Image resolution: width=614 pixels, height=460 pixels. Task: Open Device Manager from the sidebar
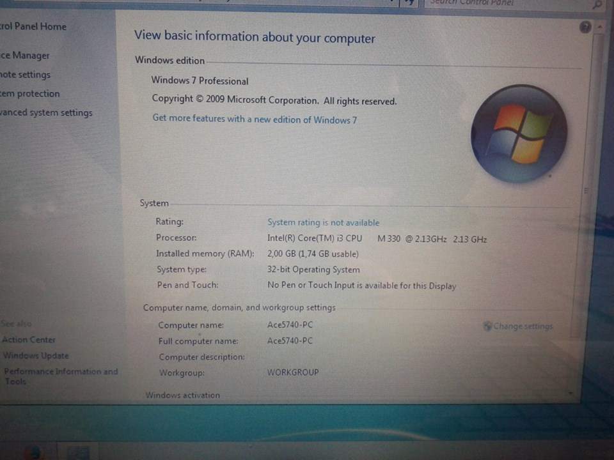click(24, 56)
